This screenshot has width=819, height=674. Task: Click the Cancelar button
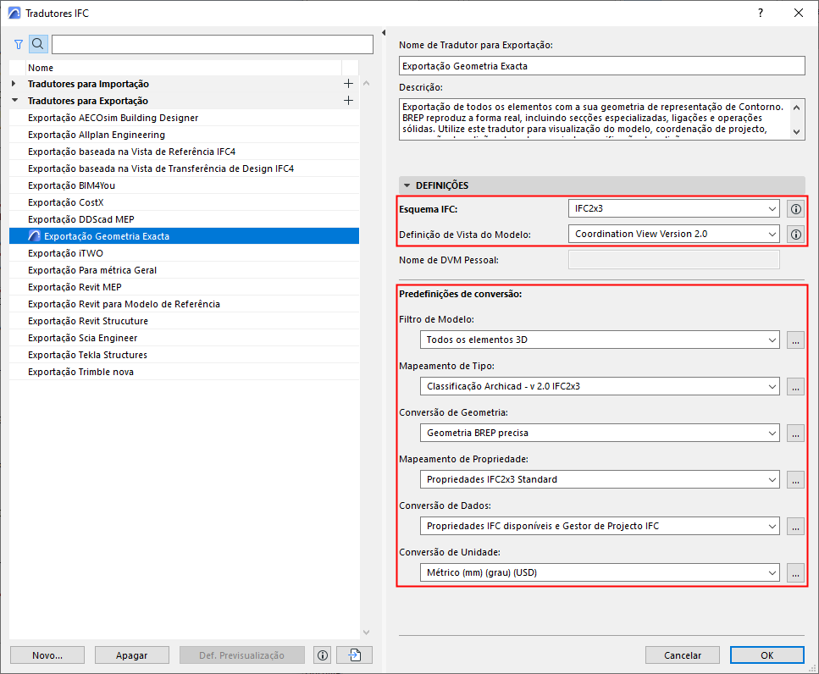click(682, 655)
